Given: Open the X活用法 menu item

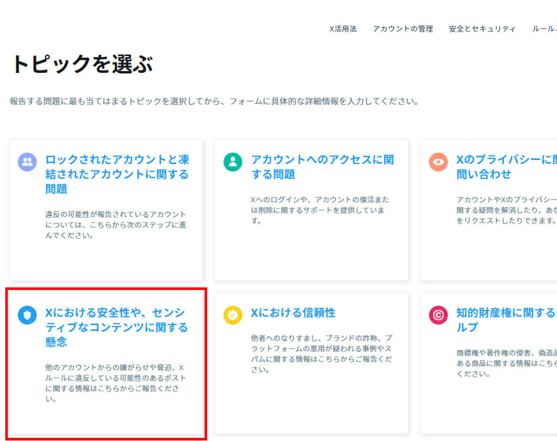Looking at the screenshot, I should [343, 29].
